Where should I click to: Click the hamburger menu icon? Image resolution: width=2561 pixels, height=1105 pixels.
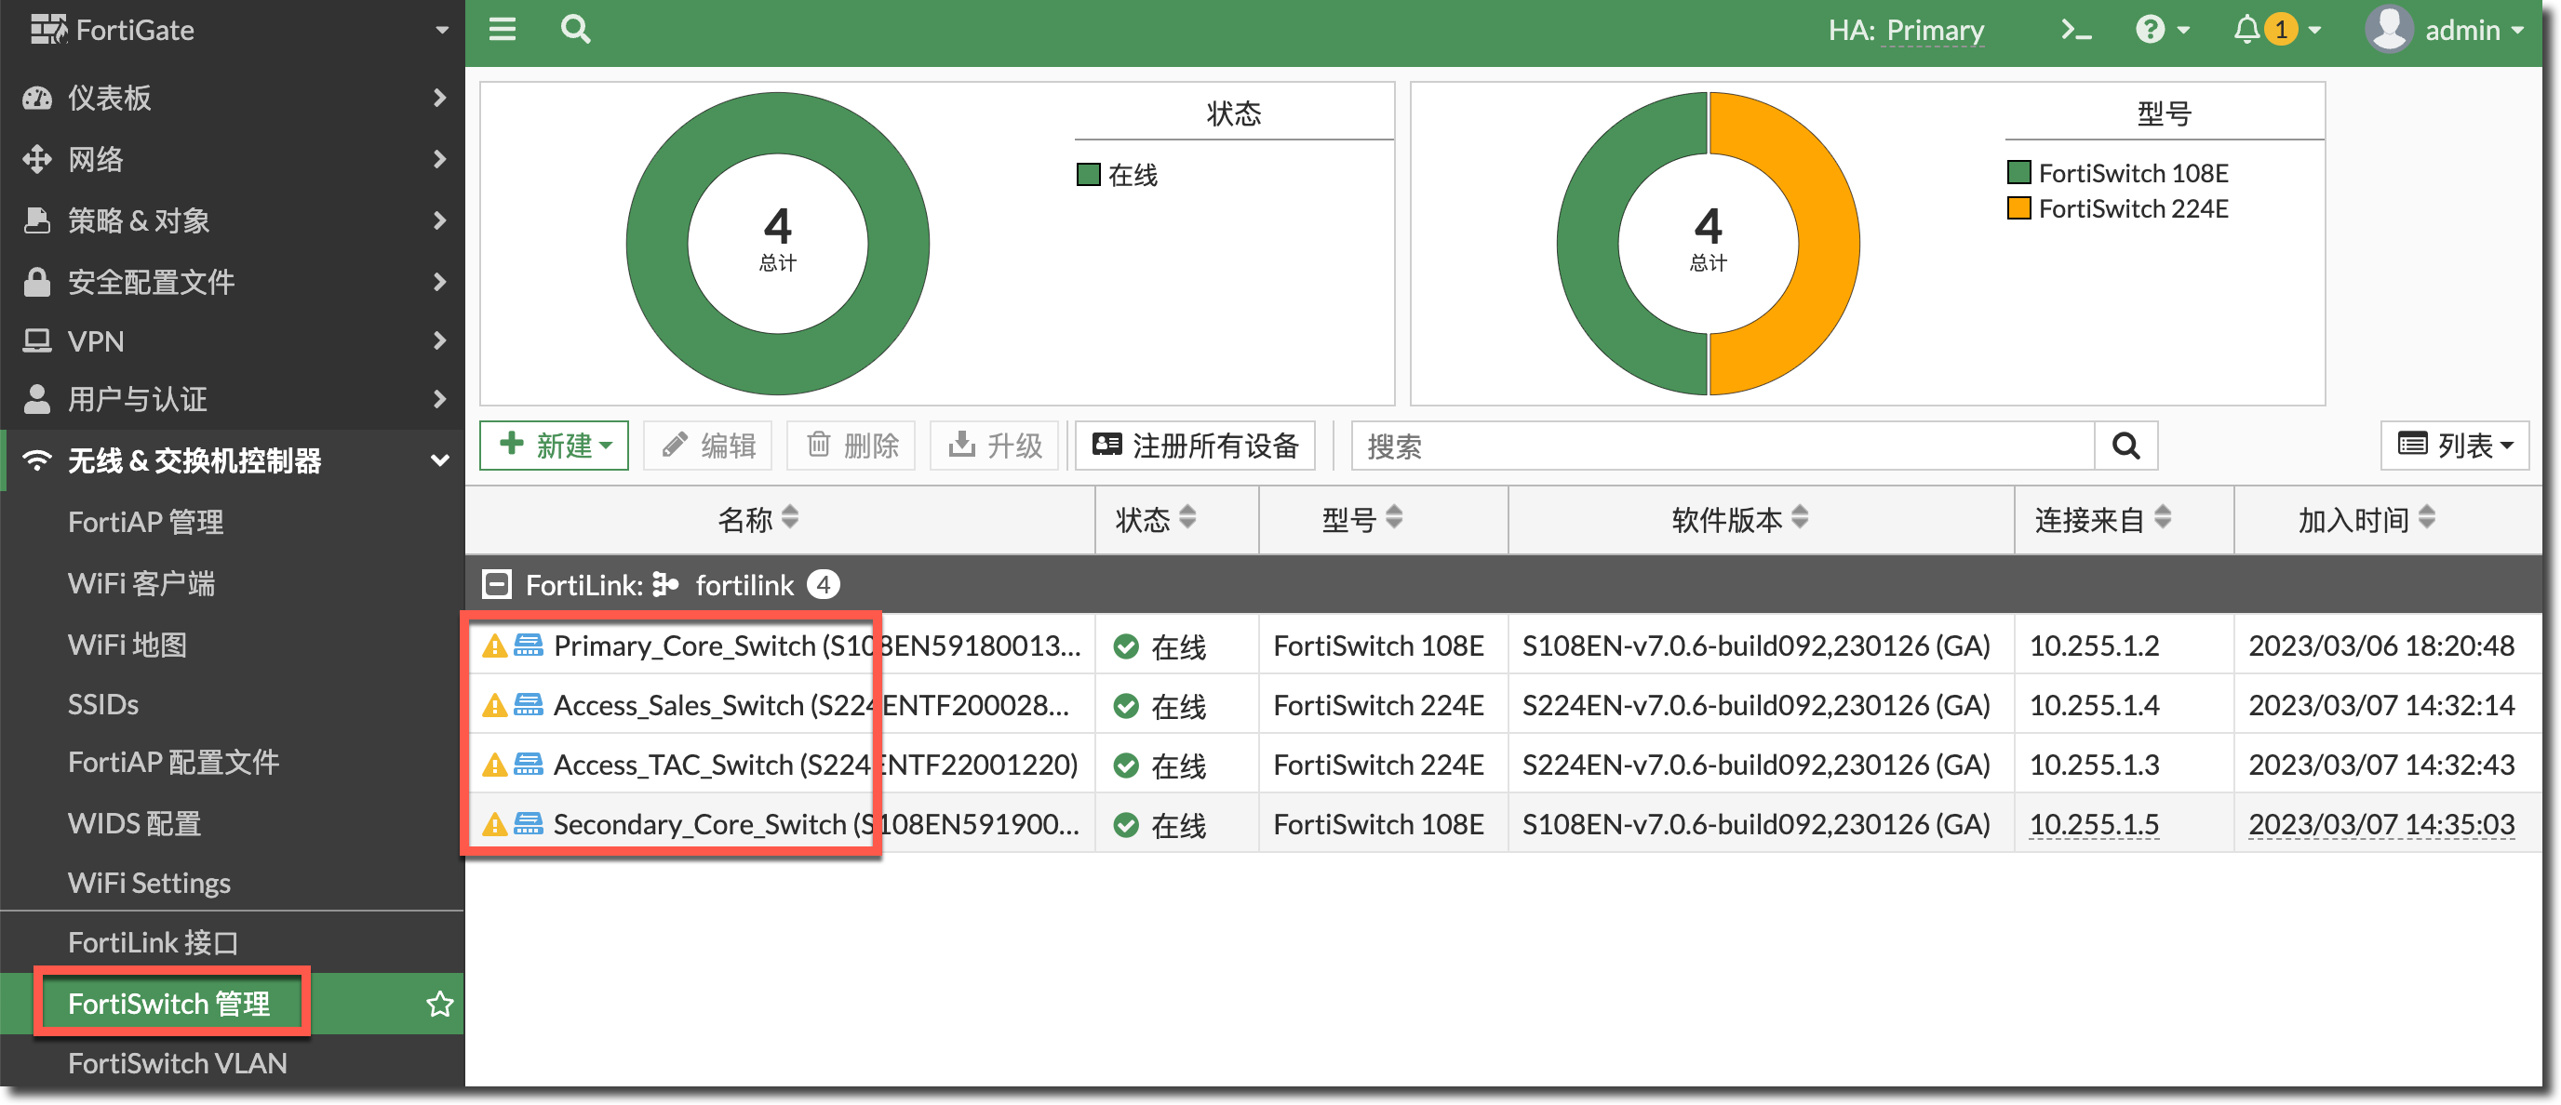(503, 30)
